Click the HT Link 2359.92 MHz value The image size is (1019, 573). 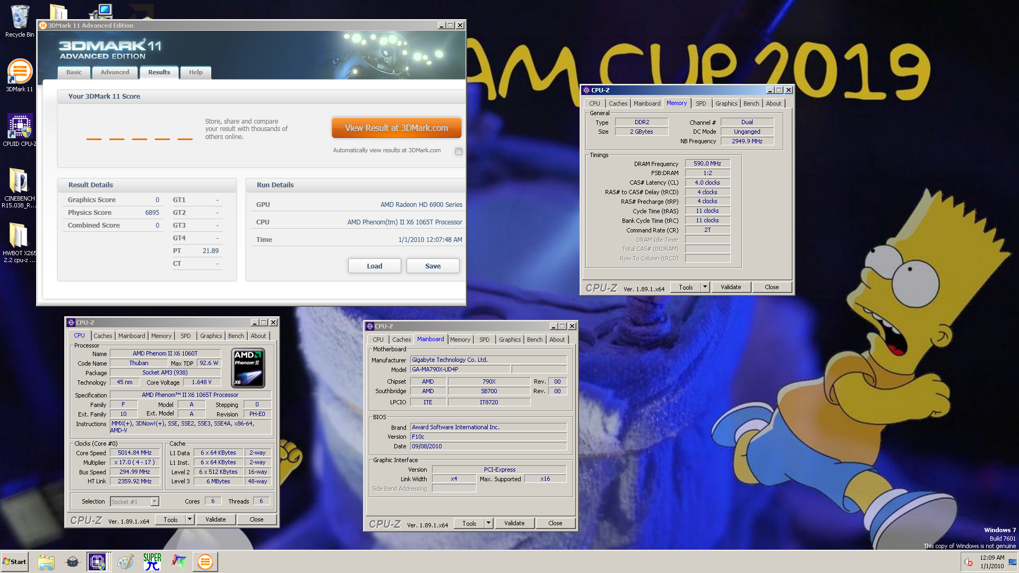pyautogui.click(x=135, y=481)
